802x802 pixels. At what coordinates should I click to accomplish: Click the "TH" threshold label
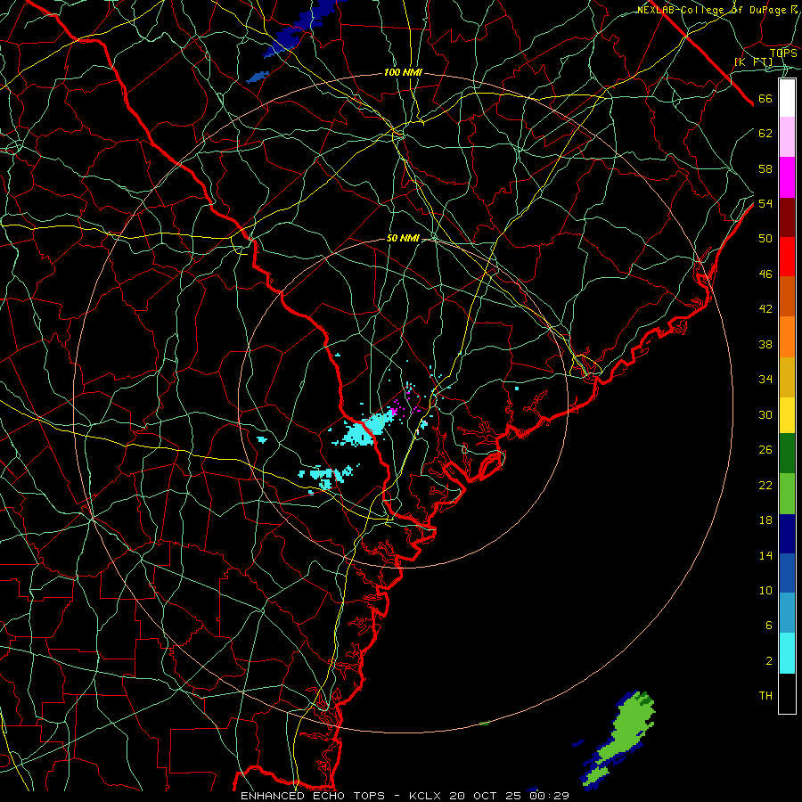[x=765, y=696]
